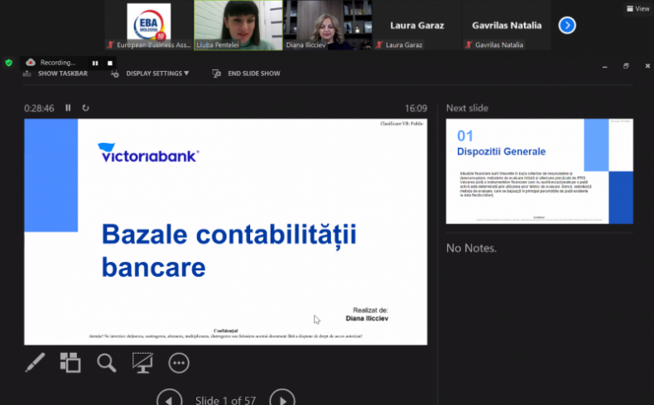The image size is (654, 405).
Task: Select European Business Association video tile
Action: click(x=149, y=25)
